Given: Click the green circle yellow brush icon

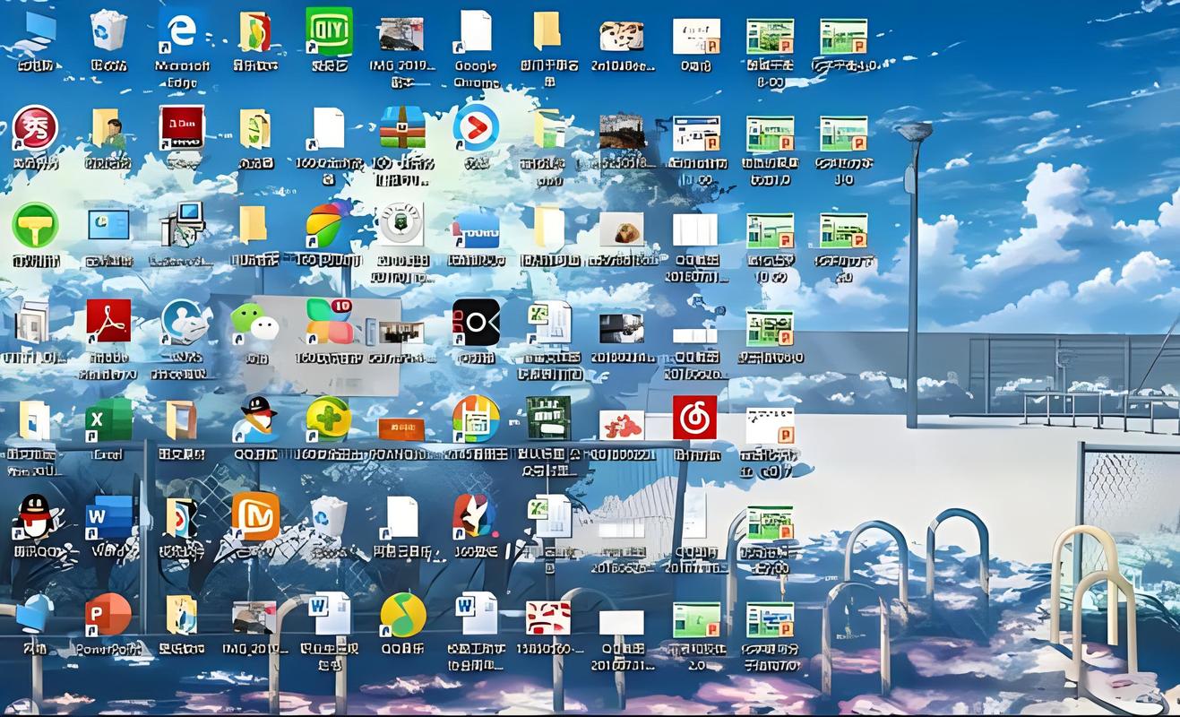Looking at the screenshot, I should coord(35,225).
